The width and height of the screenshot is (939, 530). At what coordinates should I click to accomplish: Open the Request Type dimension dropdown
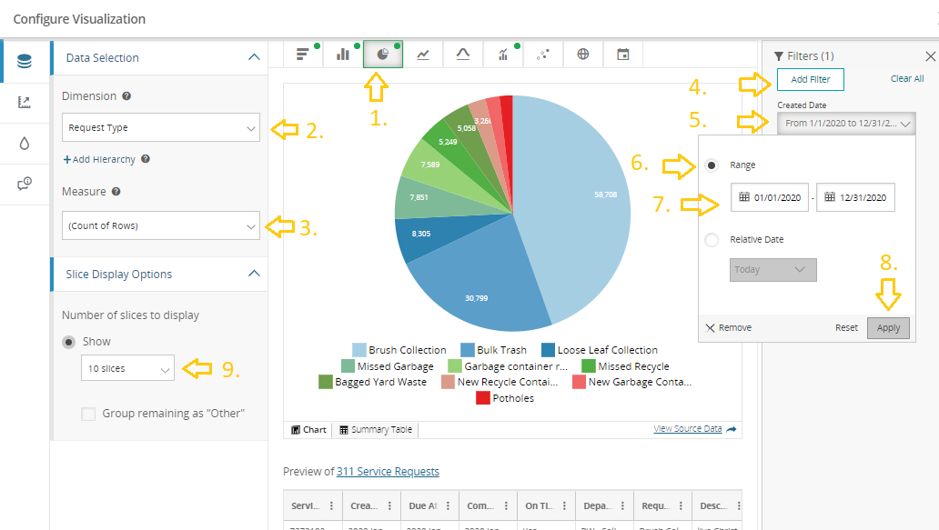click(x=161, y=127)
